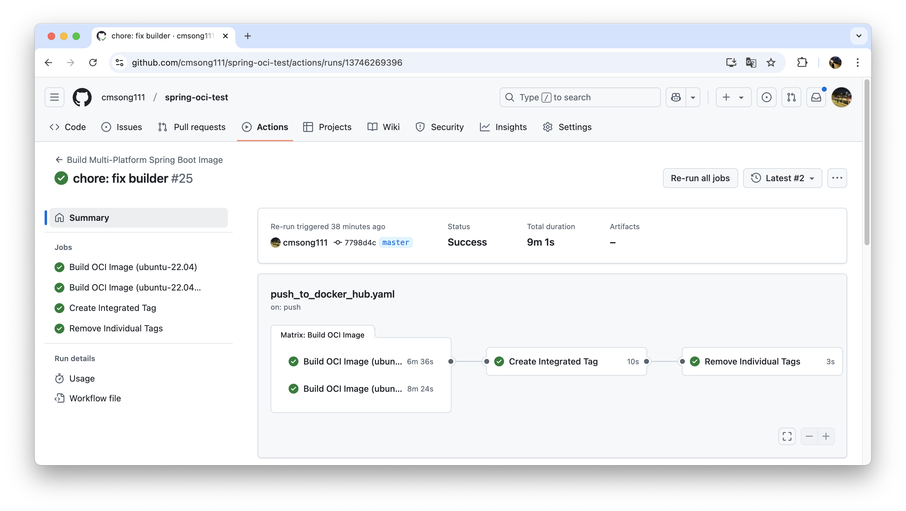Select the green check on Remove Individual Tags job
The width and height of the screenshot is (906, 511).
pyautogui.click(x=695, y=361)
